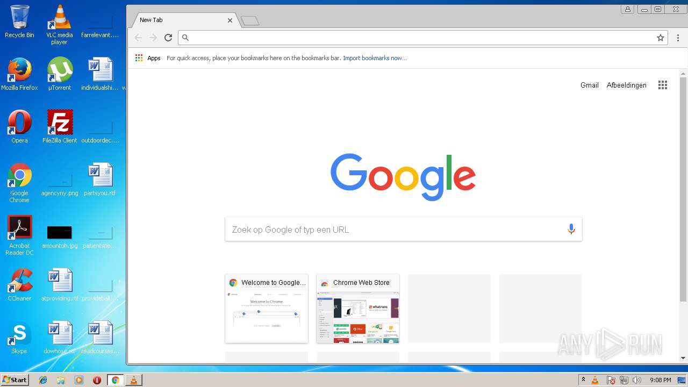Open Chrome's three-dot menu

tap(678, 38)
